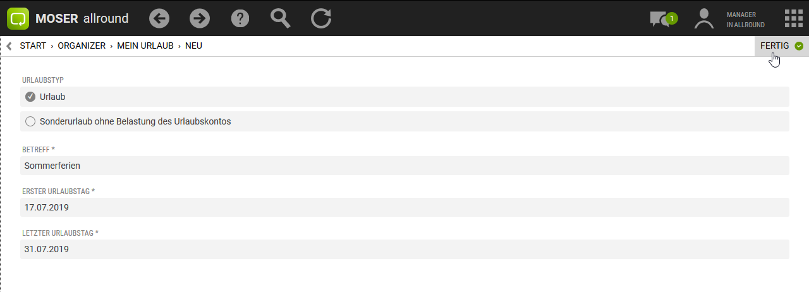Go to ORGANIZER breadcrumb item
This screenshot has width=809, height=292.
click(82, 46)
